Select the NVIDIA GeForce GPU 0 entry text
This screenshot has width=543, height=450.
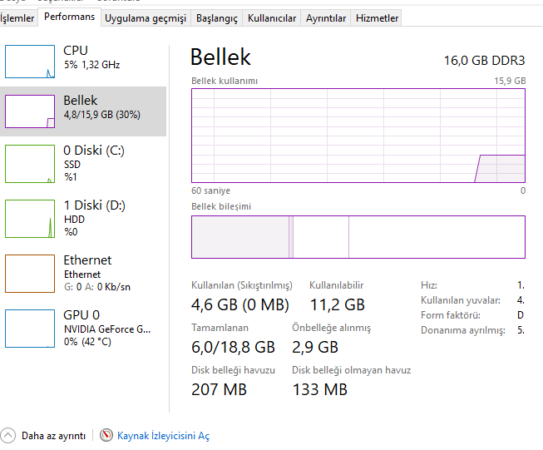[107, 329]
